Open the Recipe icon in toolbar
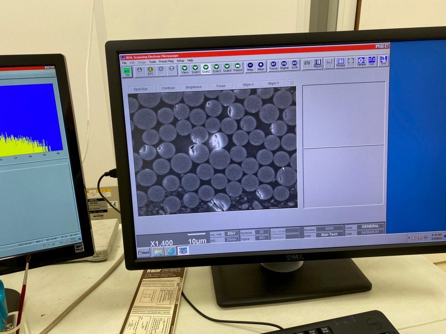 (x=341, y=63)
